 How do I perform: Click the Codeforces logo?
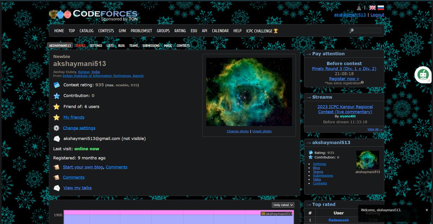[94, 14]
